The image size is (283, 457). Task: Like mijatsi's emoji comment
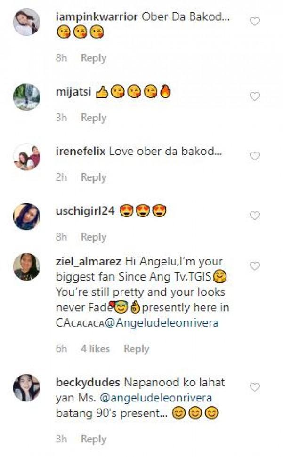(x=254, y=96)
